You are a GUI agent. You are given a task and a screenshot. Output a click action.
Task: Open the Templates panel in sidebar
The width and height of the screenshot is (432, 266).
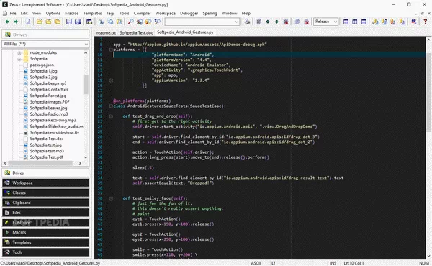point(46,242)
